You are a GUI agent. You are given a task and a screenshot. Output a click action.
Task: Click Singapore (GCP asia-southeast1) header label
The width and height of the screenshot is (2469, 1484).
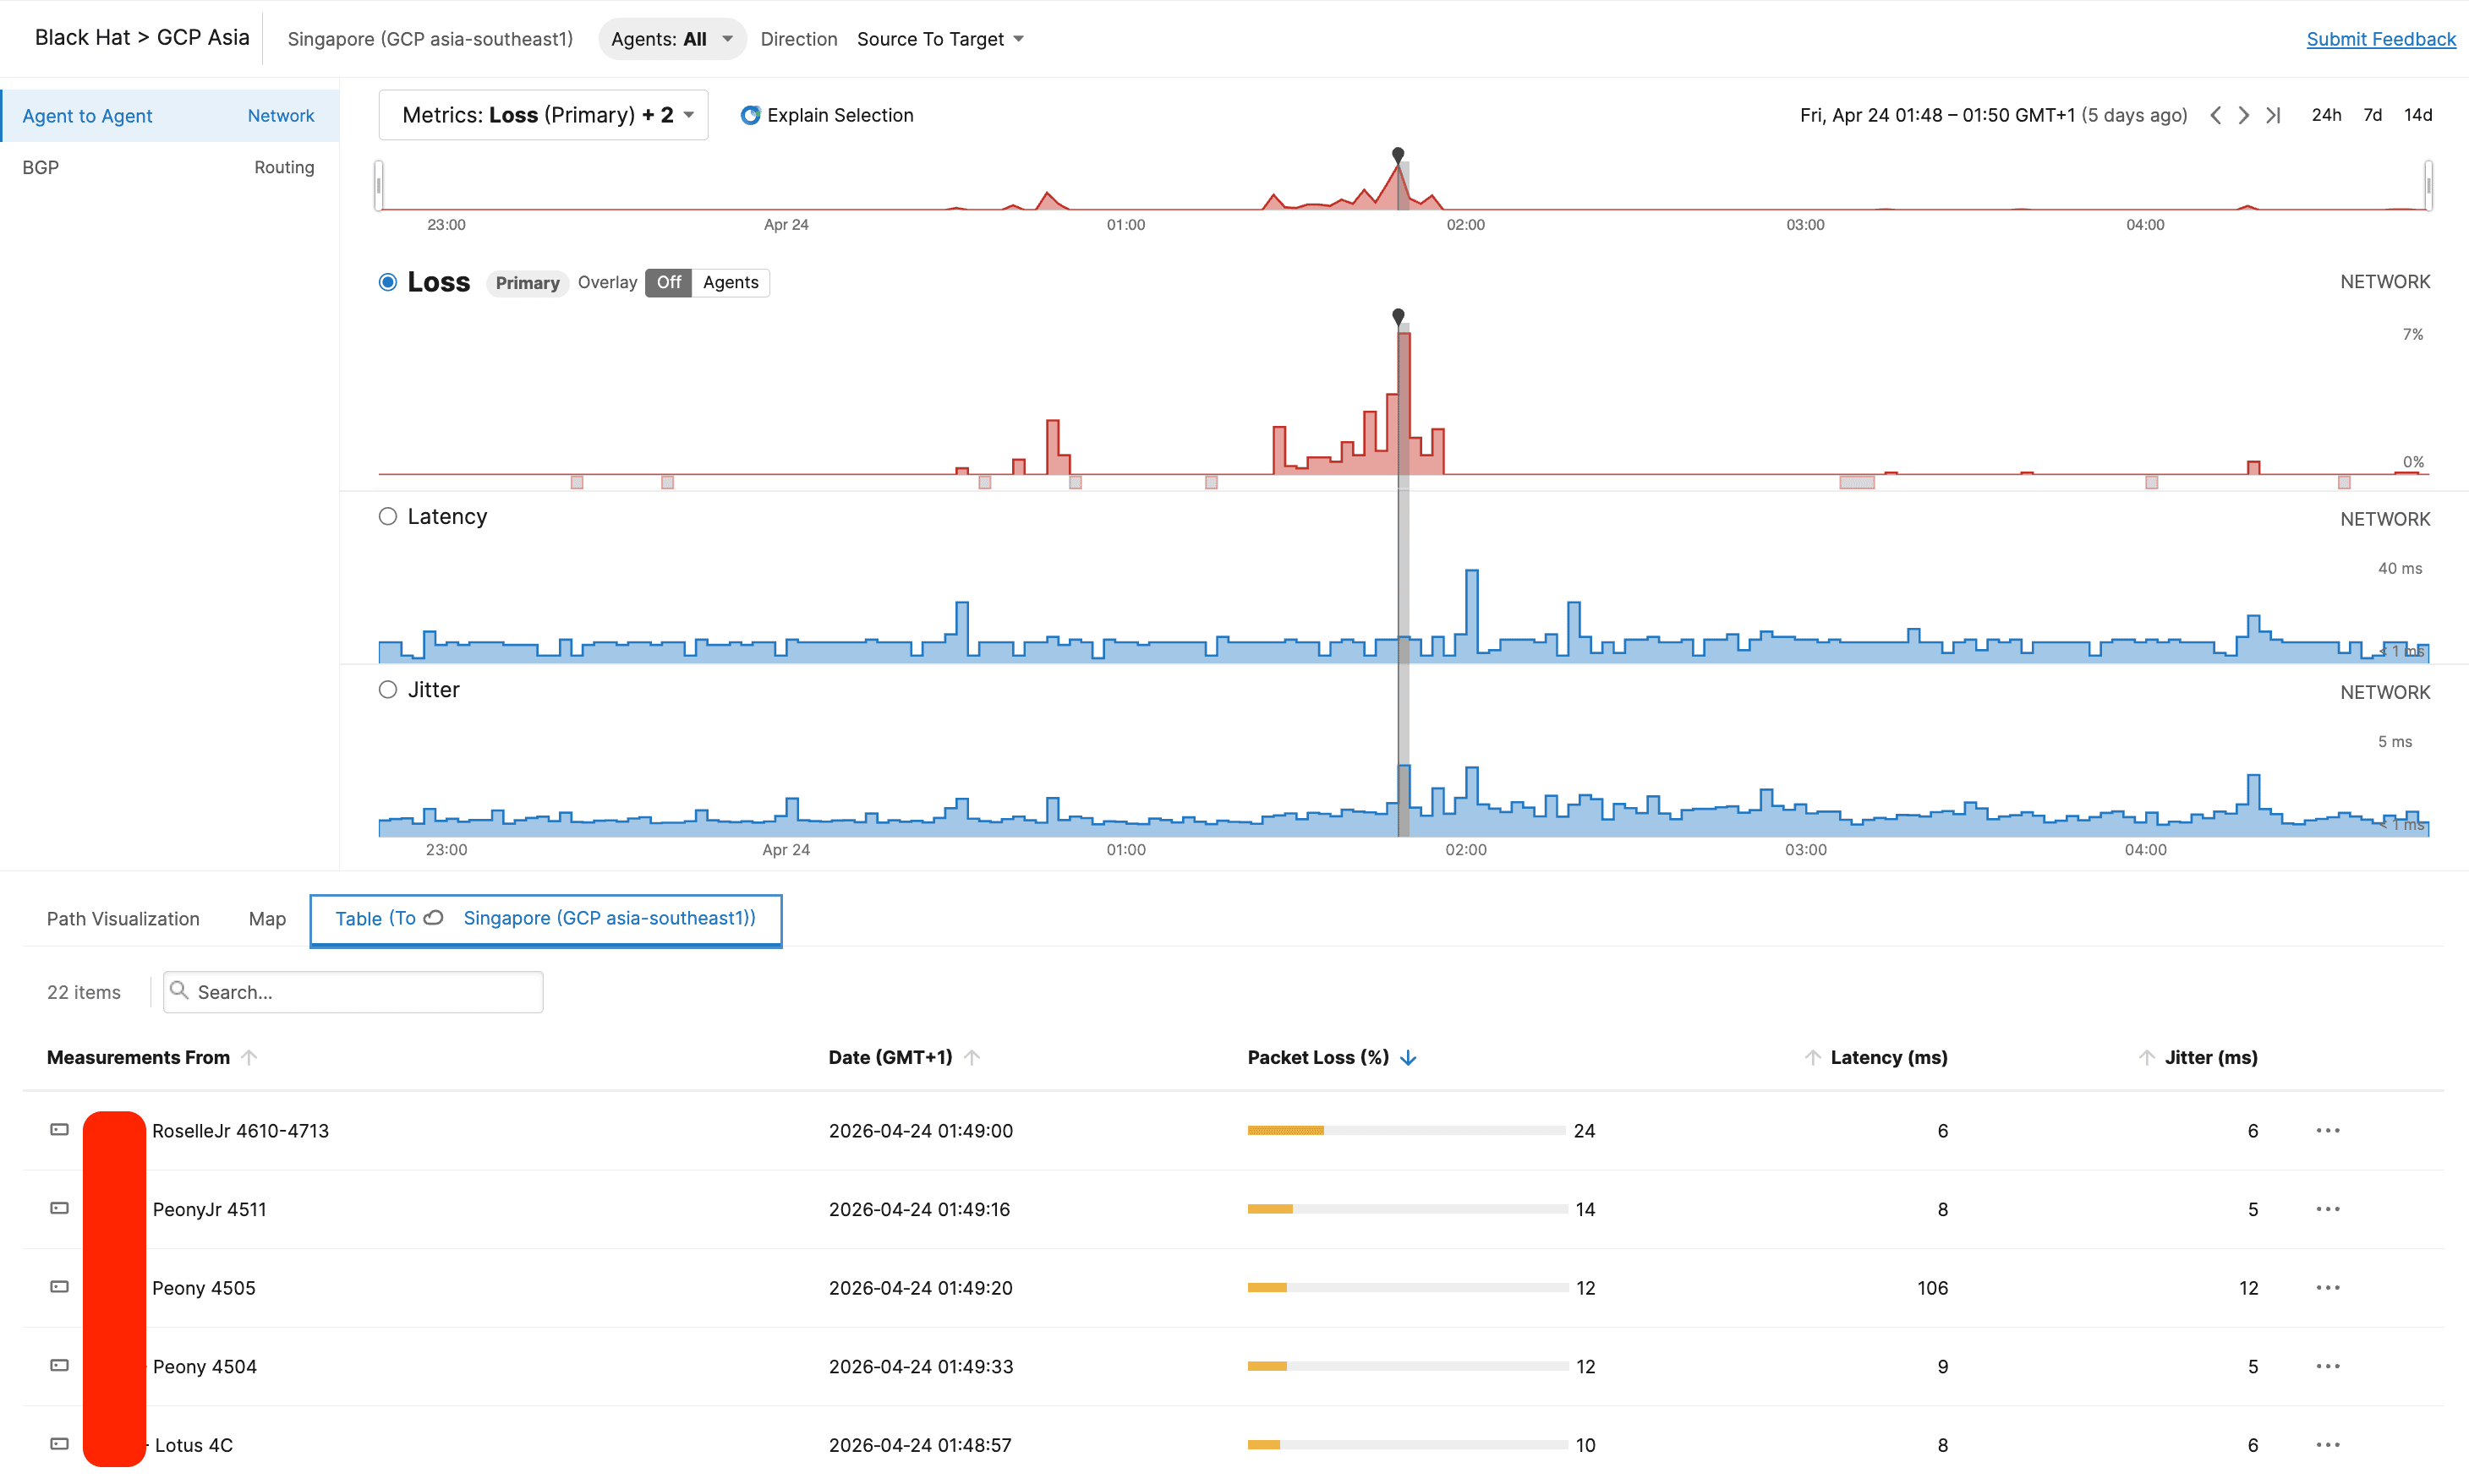pyautogui.click(x=430, y=39)
